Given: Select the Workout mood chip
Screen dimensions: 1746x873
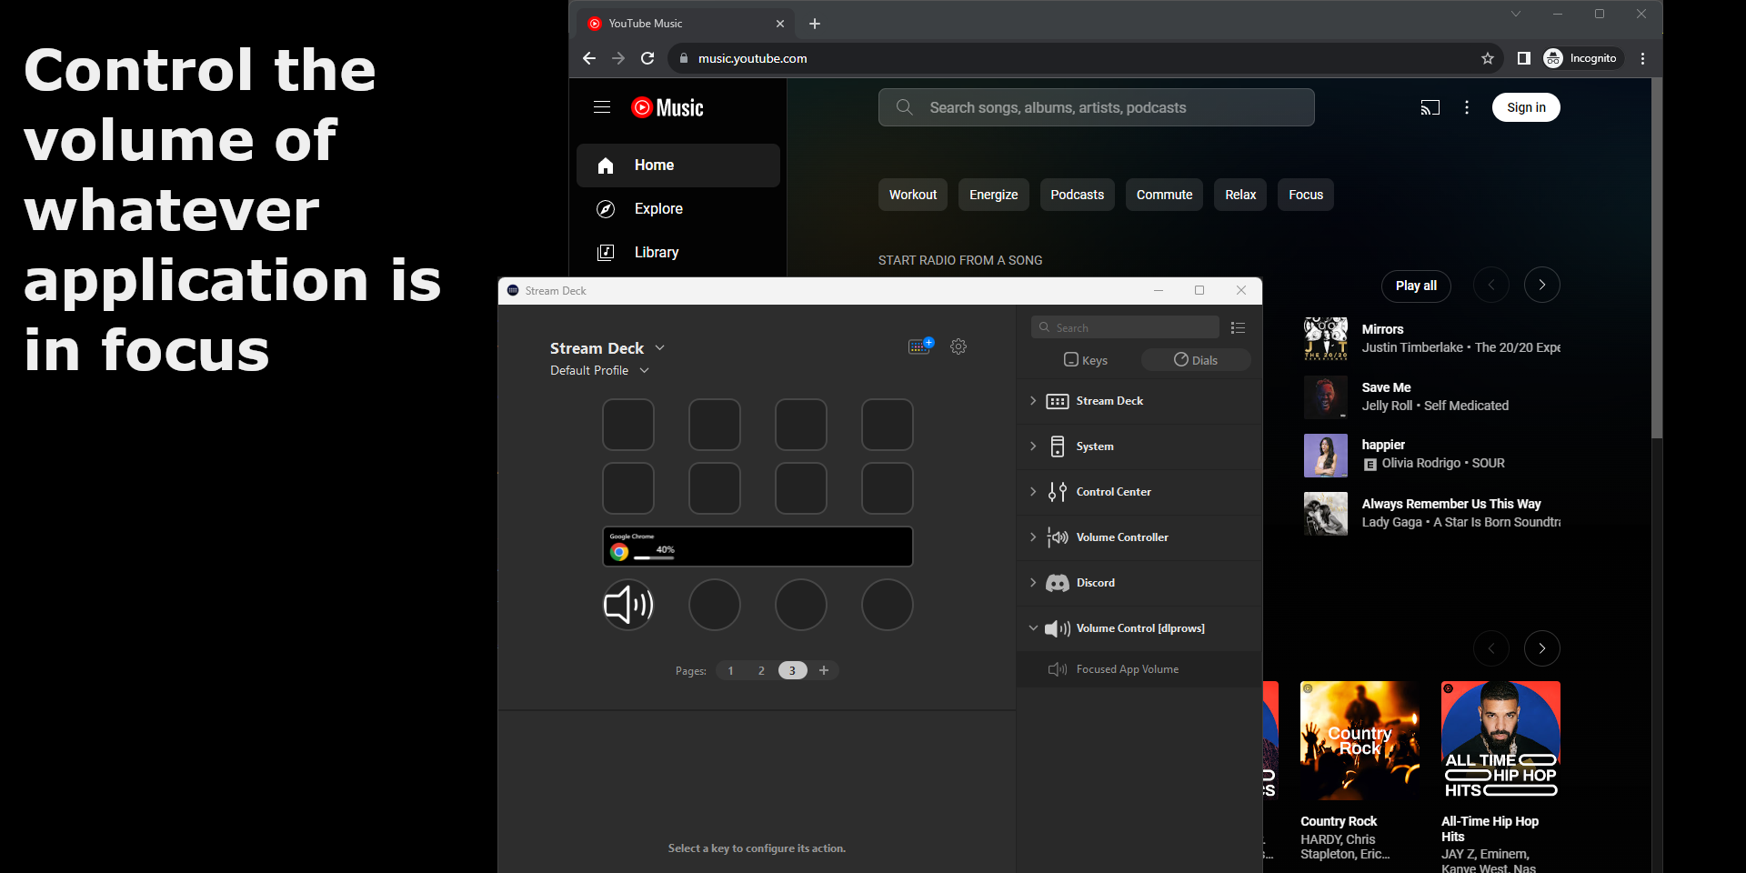Looking at the screenshot, I should pyautogui.click(x=913, y=195).
